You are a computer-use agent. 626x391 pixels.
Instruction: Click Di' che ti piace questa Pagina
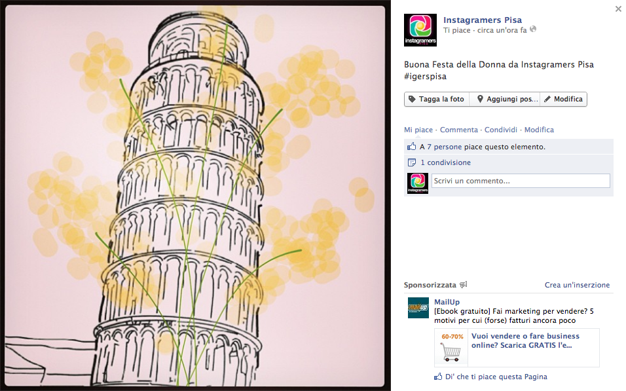pyautogui.click(x=496, y=377)
